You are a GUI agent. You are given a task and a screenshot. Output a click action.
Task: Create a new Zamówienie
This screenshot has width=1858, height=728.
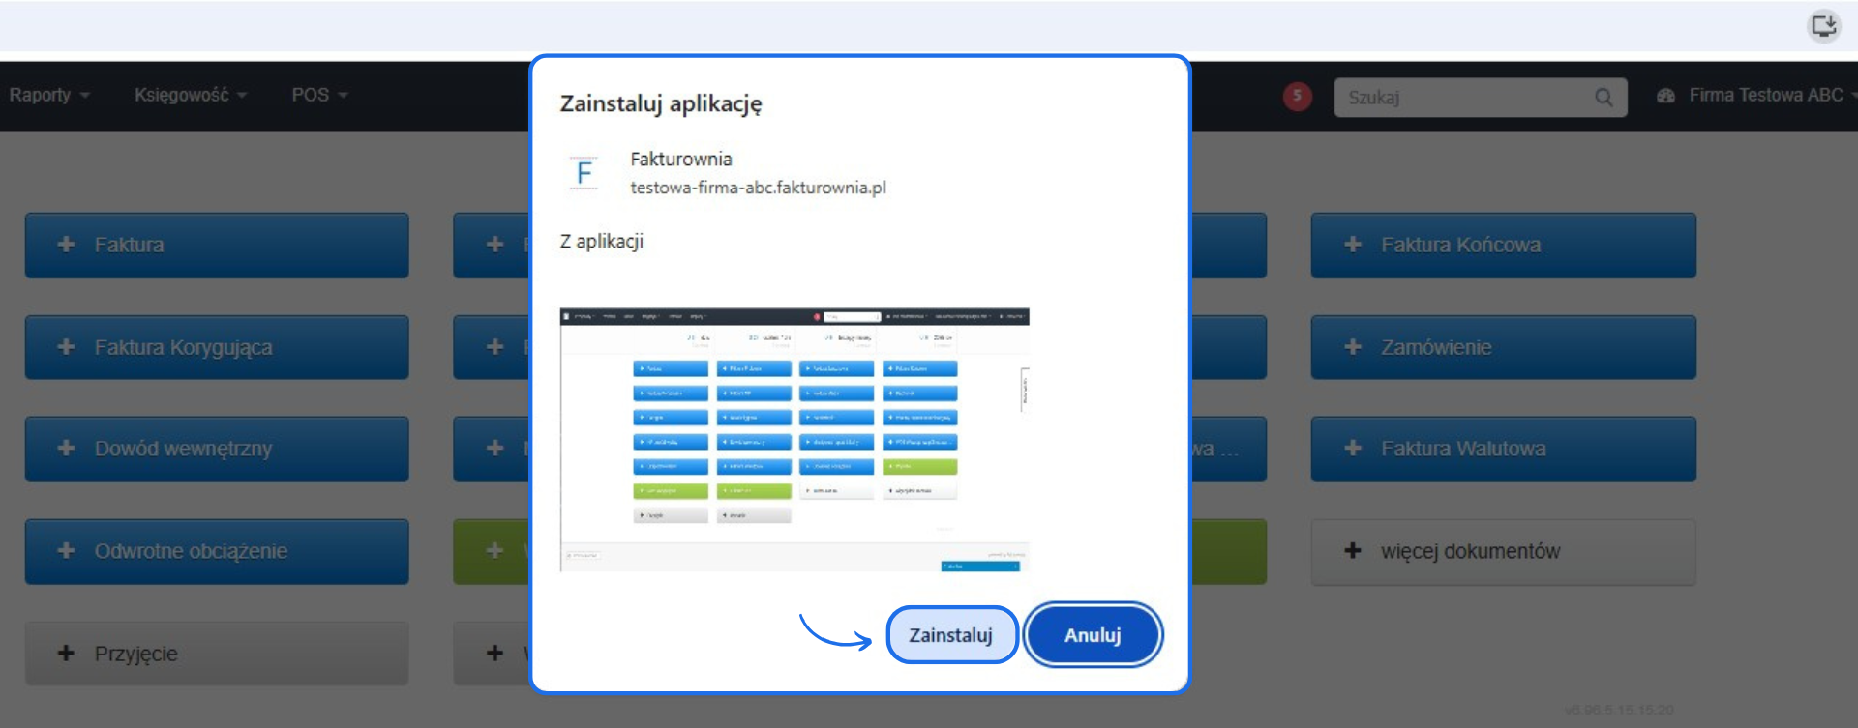point(1503,347)
